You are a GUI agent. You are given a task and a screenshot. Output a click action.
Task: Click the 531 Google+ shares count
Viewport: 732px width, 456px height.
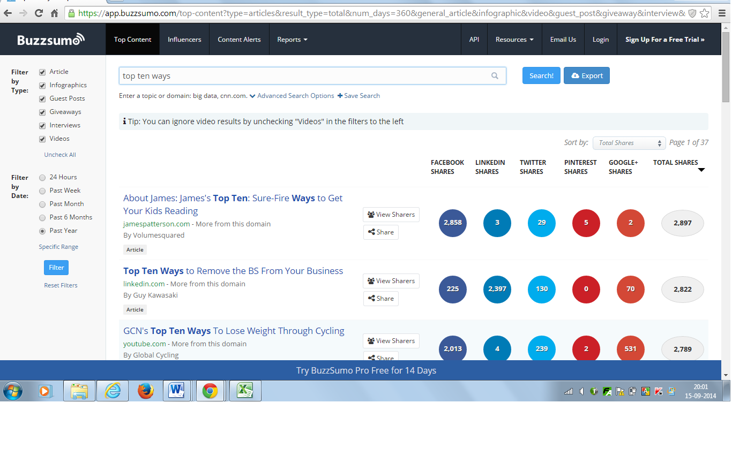point(631,349)
